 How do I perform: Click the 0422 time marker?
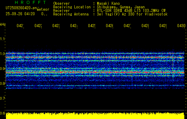coord(38,26)
